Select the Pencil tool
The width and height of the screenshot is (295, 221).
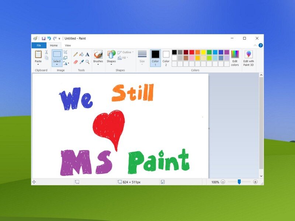click(76, 54)
